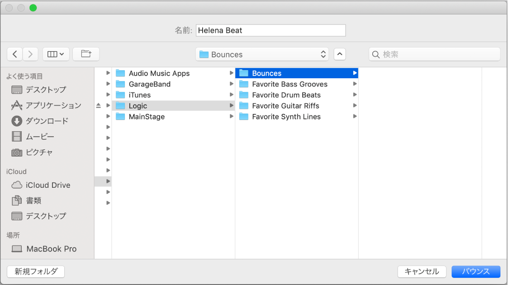Select the iTunes folder
Screen dimensions: 508x285
173,95
